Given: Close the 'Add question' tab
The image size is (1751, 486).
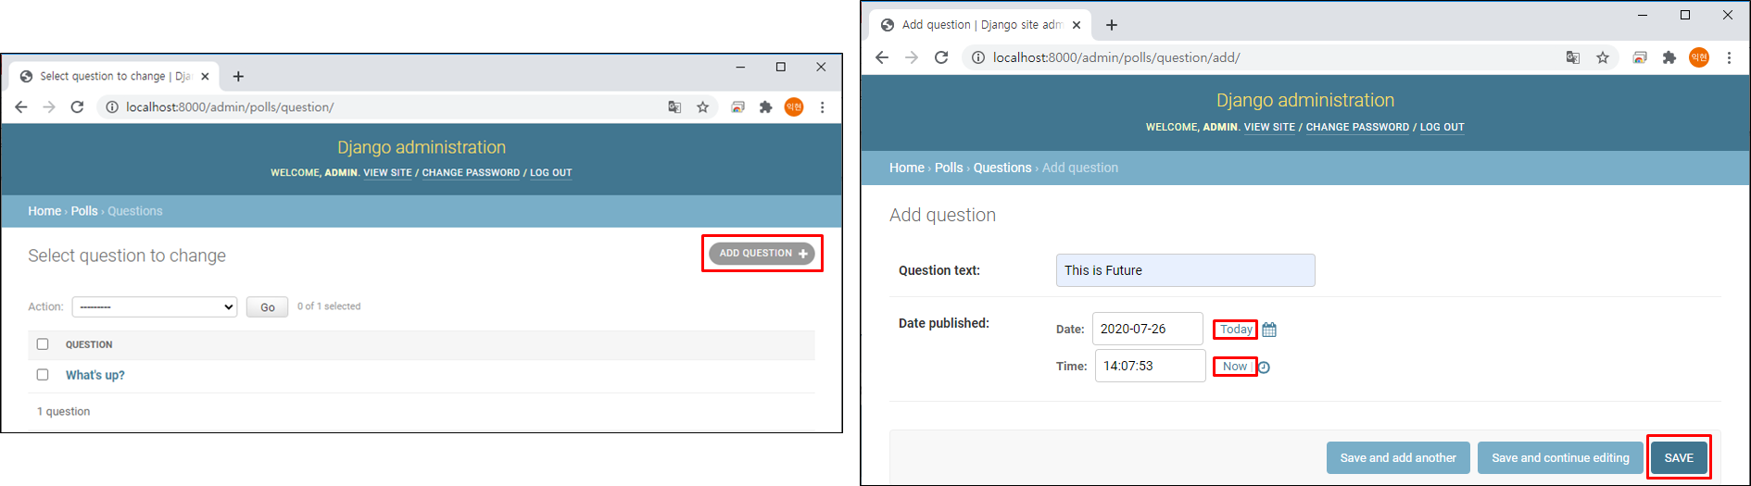Looking at the screenshot, I should (x=1077, y=25).
